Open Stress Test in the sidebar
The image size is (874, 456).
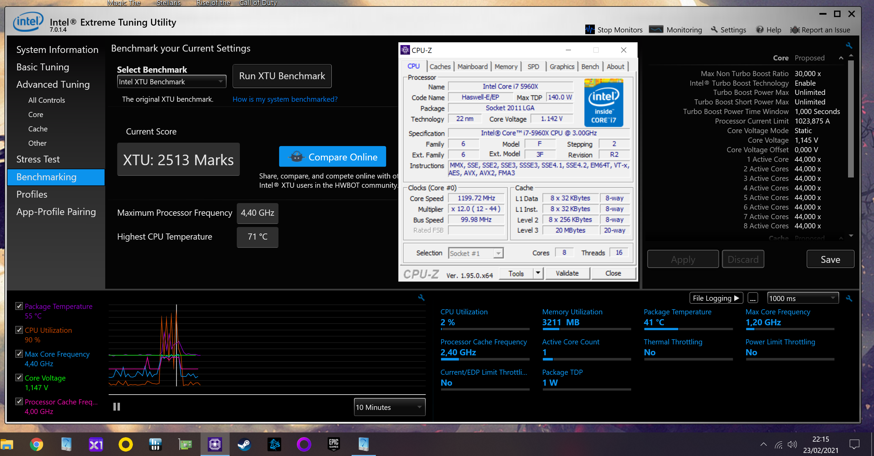coord(38,159)
